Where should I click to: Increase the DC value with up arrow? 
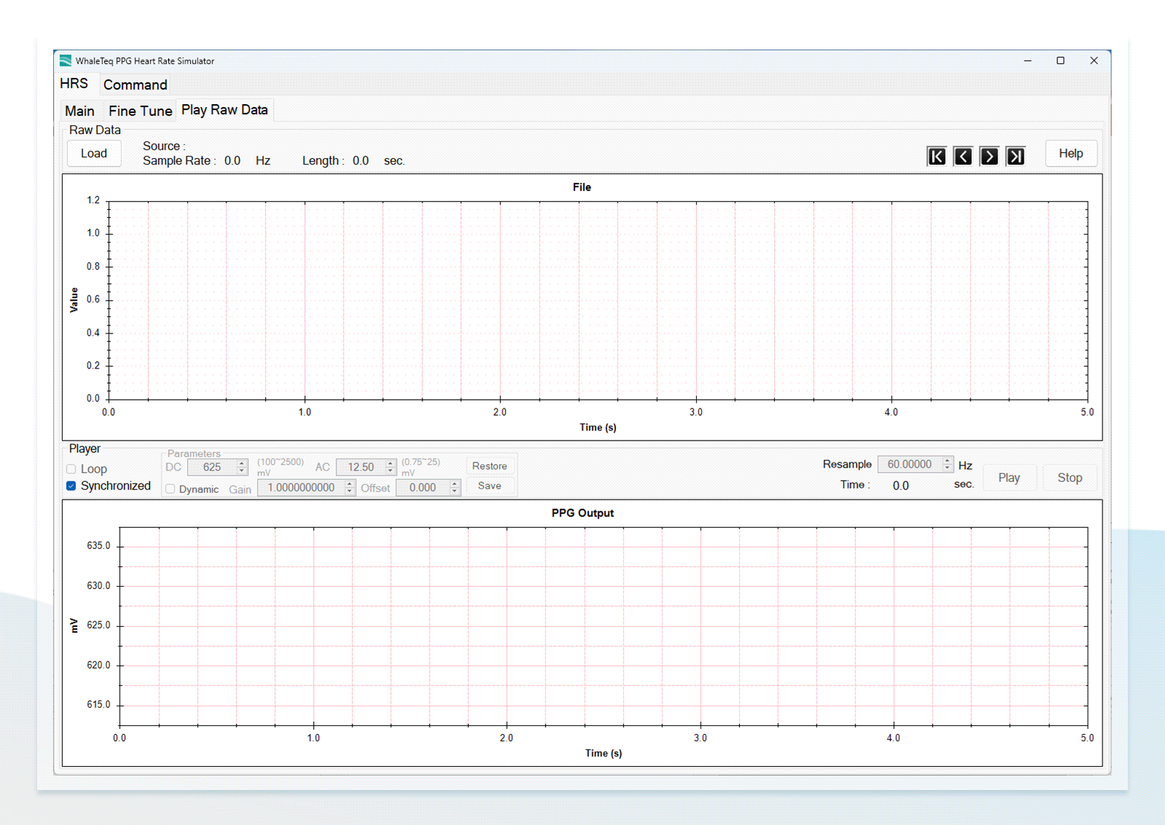[x=242, y=463]
